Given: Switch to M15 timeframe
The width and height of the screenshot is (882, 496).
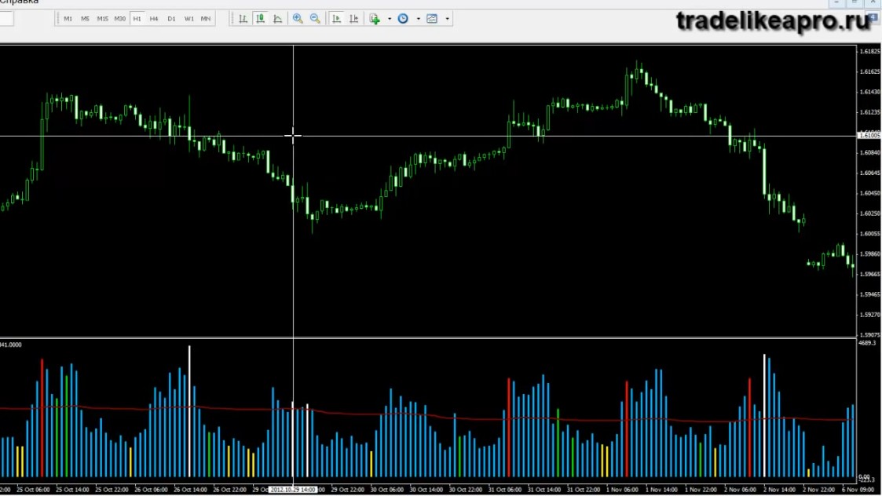Looking at the screenshot, I should (x=102, y=19).
